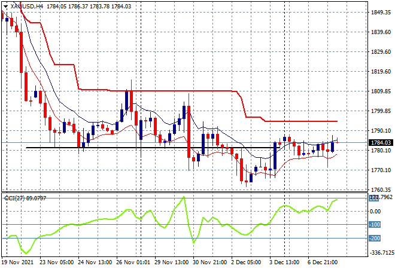Click the price axis value 1760.35
The image size is (395, 269).
(x=381, y=189)
